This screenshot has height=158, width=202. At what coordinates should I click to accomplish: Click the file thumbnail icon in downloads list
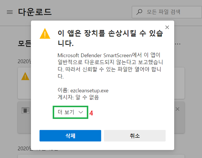25,110
